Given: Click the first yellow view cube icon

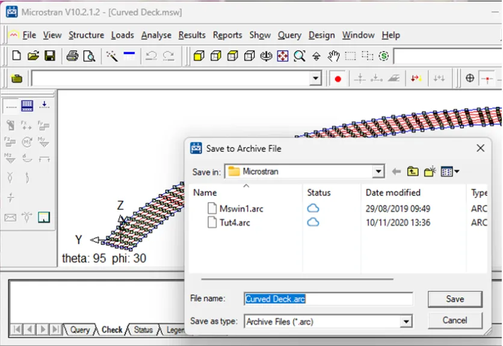Looking at the screenshot, I should [x=199, y=56].
